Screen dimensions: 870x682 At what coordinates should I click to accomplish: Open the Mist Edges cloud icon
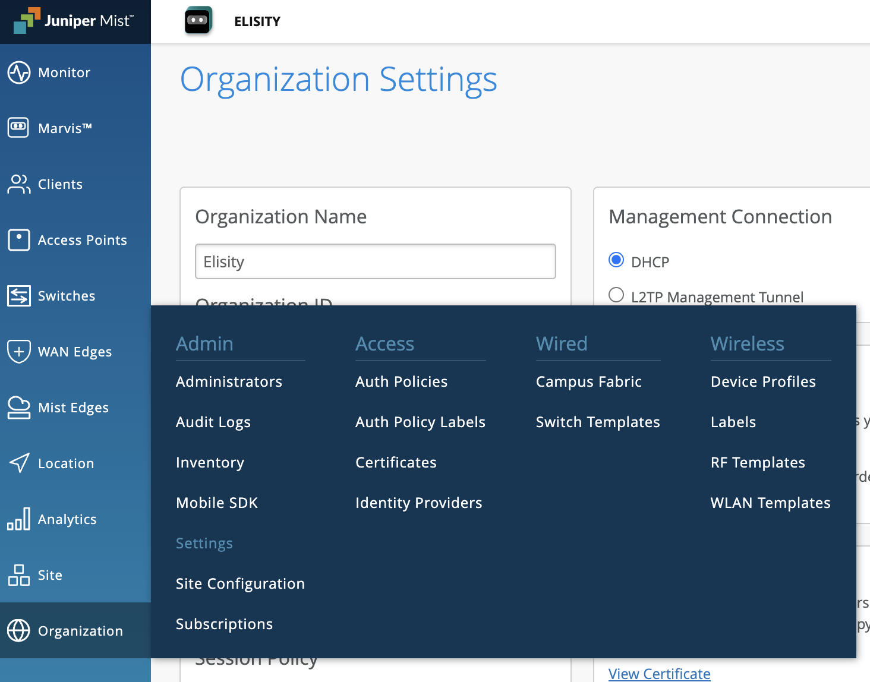tap(19, 408)
